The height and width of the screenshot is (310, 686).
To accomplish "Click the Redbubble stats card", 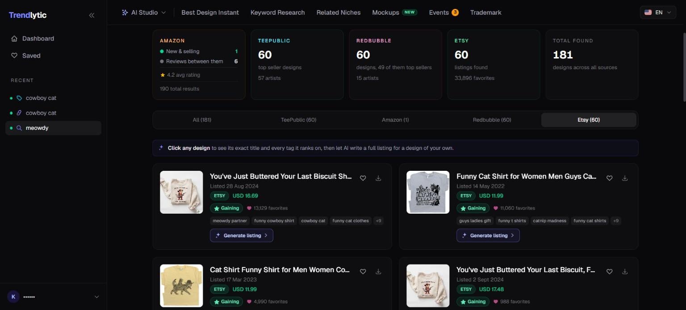I will [395, 65].
